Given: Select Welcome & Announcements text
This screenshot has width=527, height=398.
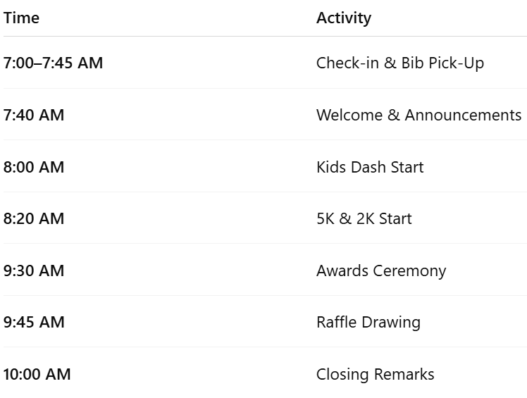Looking at the screenshot, I should [x=418, y=115].
